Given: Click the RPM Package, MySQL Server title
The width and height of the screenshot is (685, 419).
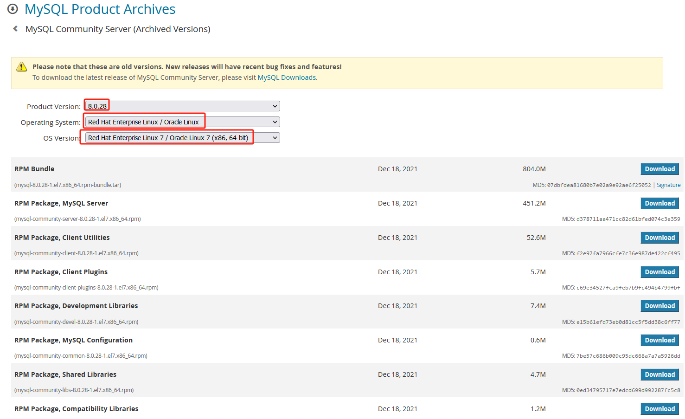Looking at the screenshot, I should [61, 203].
